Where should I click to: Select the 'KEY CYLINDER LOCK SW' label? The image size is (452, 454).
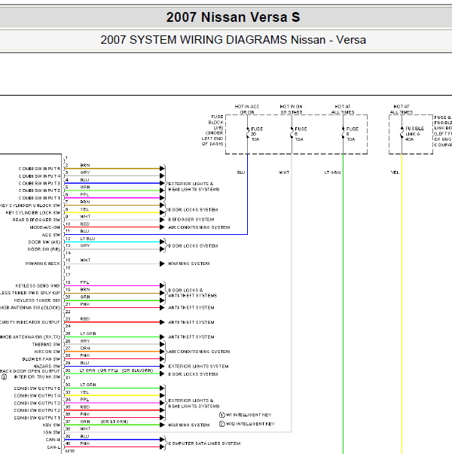(x=33, y=213)
